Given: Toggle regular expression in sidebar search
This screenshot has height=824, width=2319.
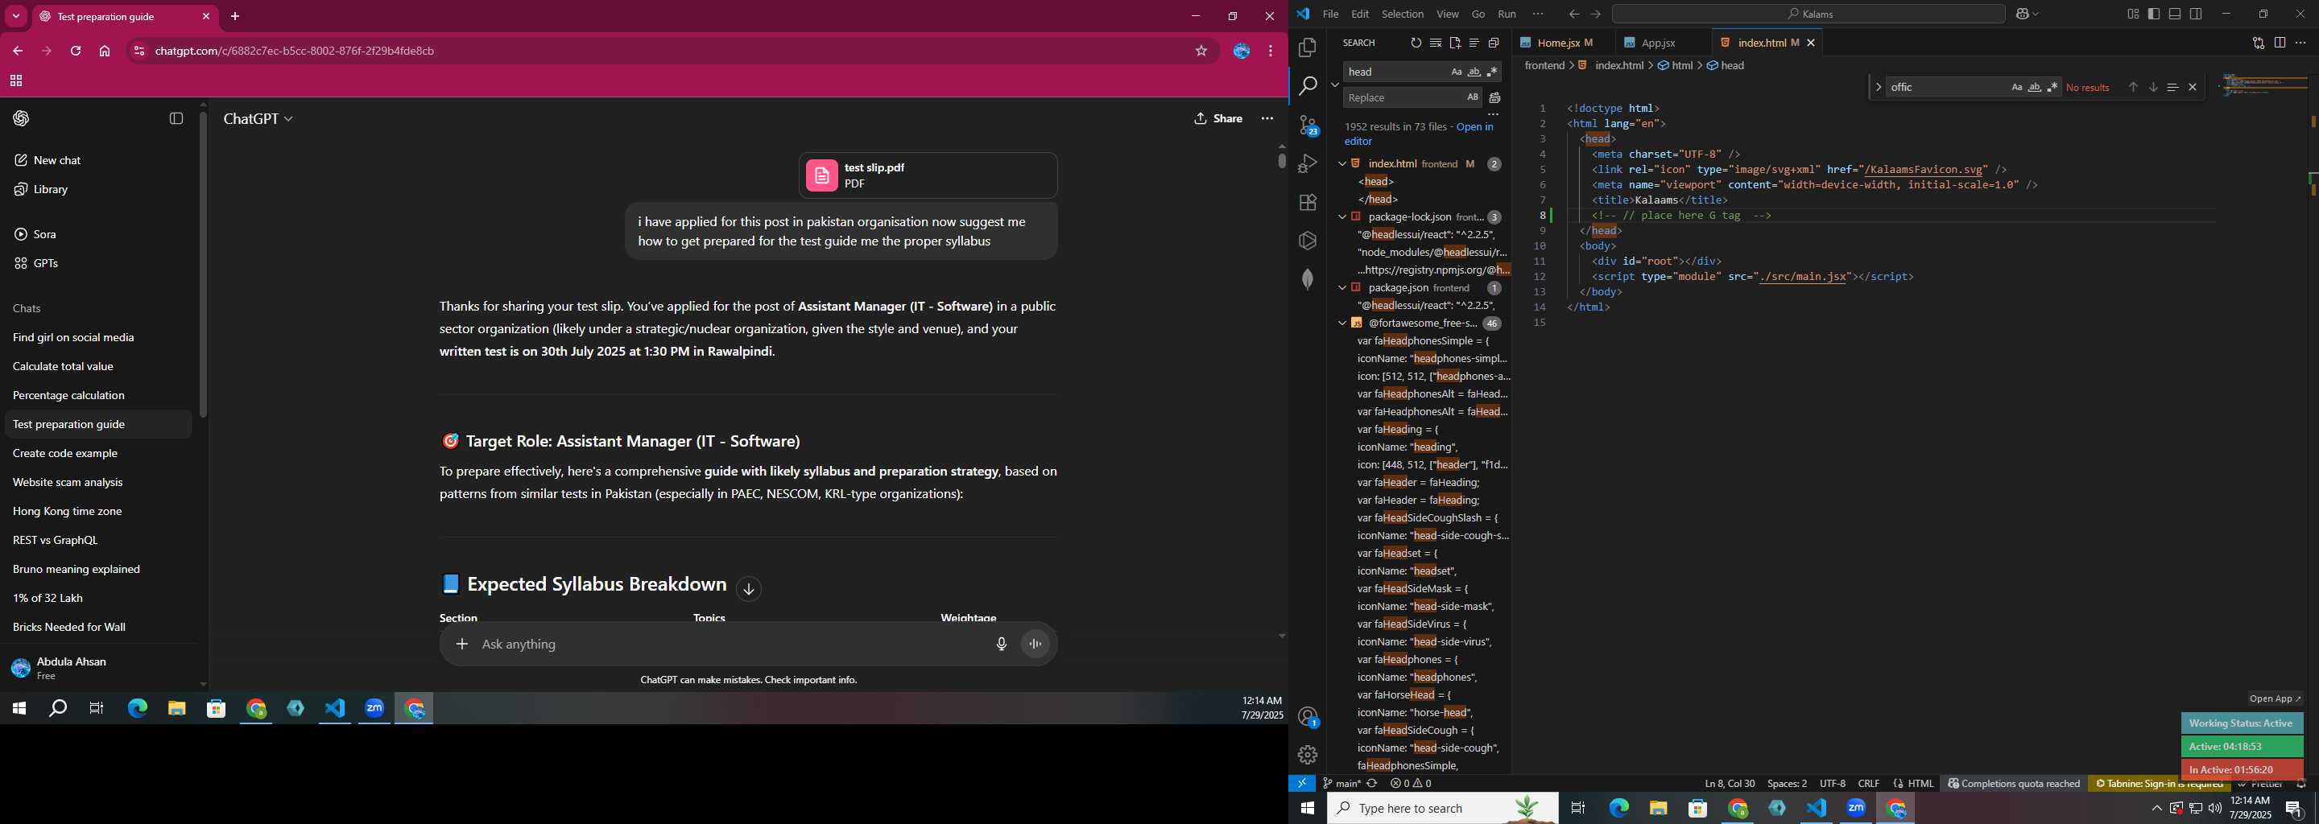Looking at the screenshot, I should [1493, 72].
